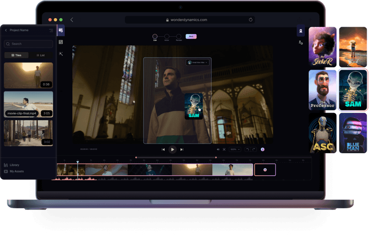Select The Professor character thumbnail

(322, 90)
